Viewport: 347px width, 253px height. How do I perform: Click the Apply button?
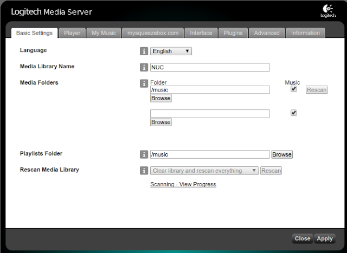pyautogui.click(x=325, y=238)
